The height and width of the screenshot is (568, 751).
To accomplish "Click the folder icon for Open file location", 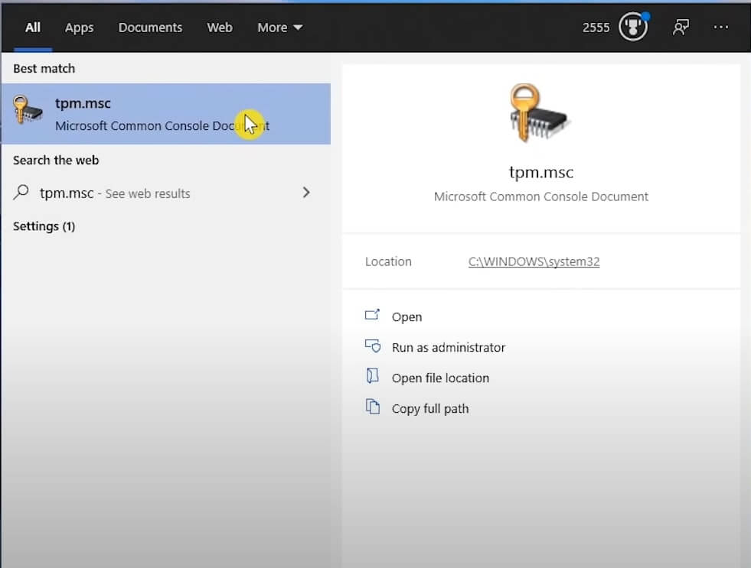I will tap(373, 378).
